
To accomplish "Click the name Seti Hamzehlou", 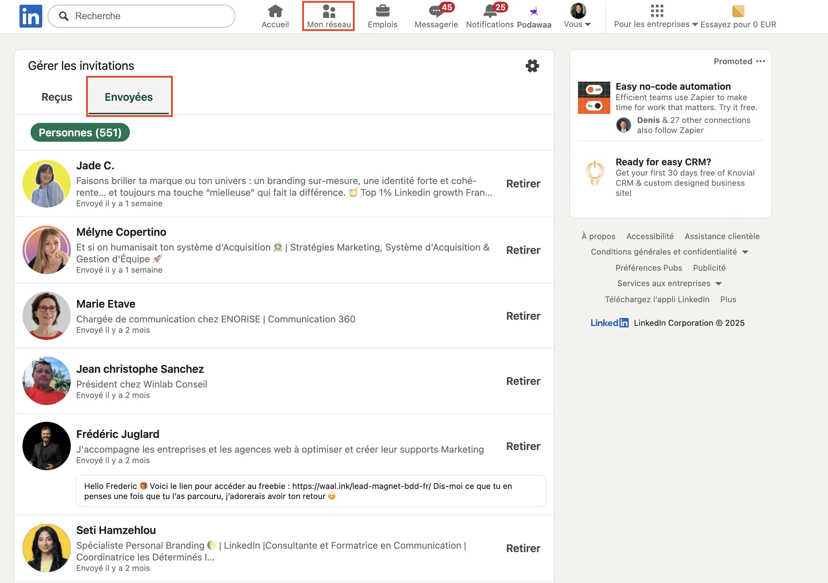I will (x=116, y=530).
